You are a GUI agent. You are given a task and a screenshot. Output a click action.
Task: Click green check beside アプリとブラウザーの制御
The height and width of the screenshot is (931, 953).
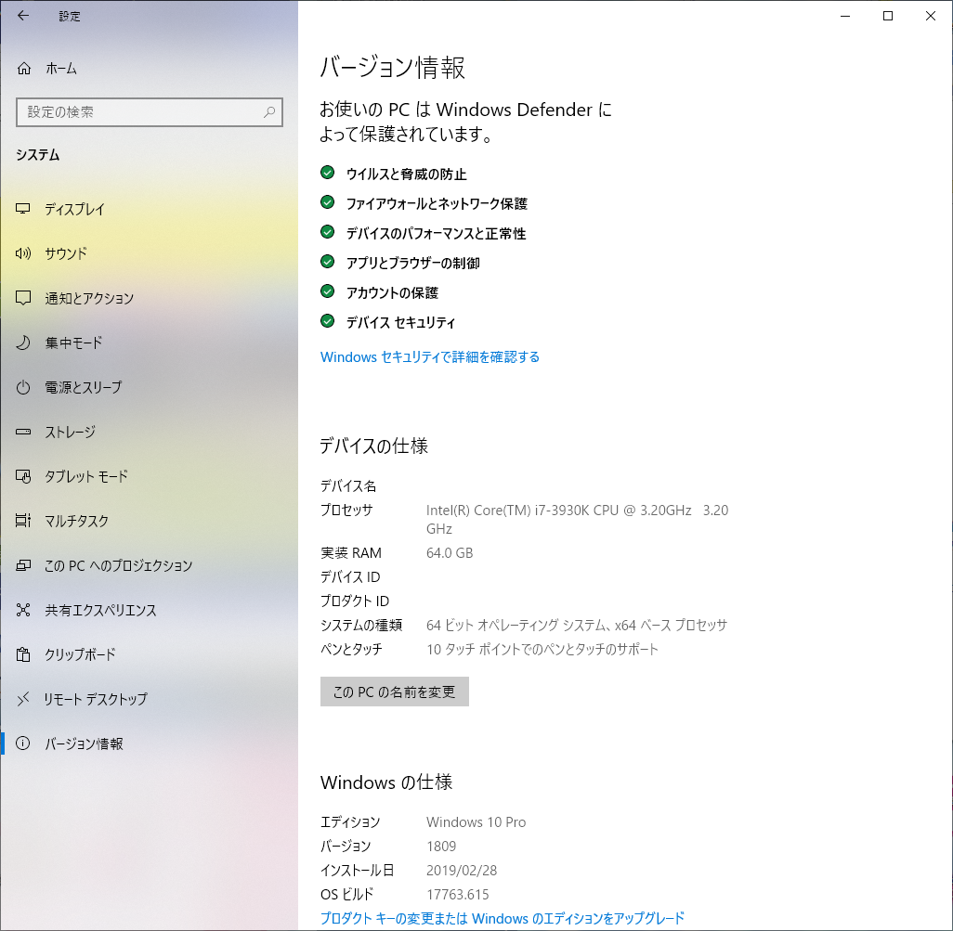tap(328, 262)
